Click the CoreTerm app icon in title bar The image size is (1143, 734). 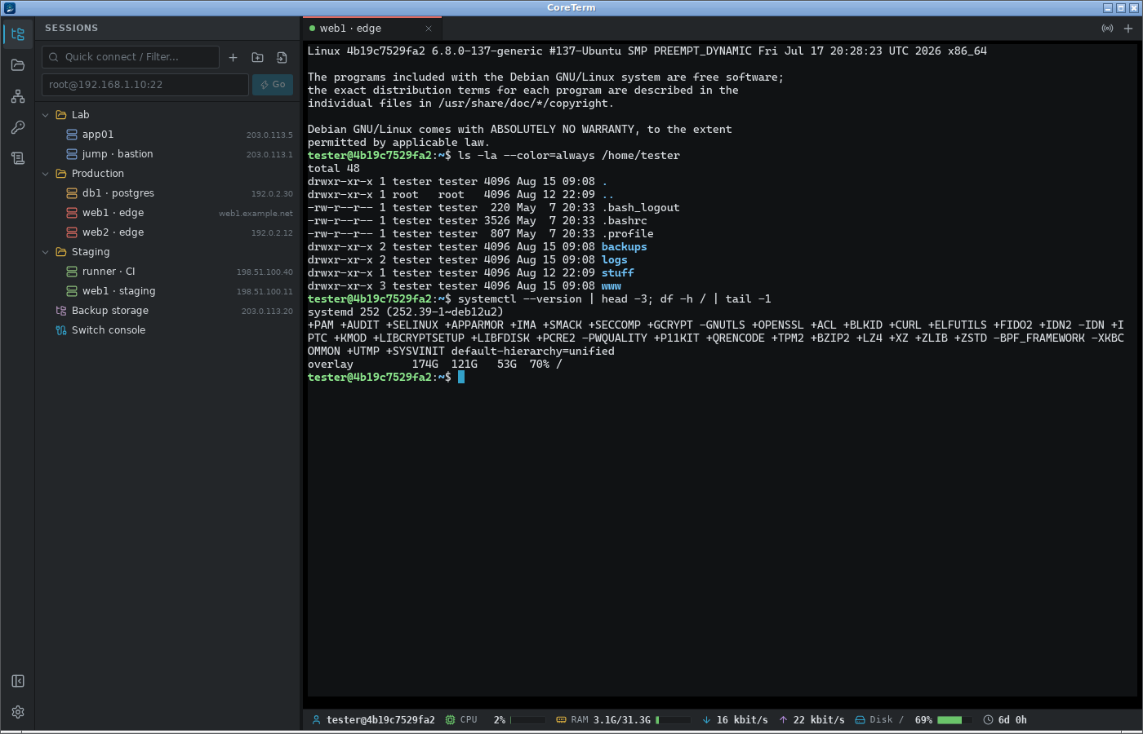pos(10,8)
